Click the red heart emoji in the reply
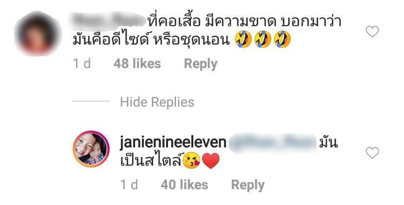Screen dimensions: 404x205 coord(211,161)
